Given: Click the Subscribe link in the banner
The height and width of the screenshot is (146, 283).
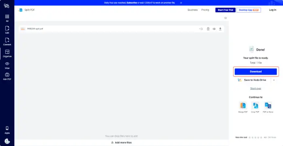Looking at the screenshot, I should pyautogui.click(x=132, y=3).
